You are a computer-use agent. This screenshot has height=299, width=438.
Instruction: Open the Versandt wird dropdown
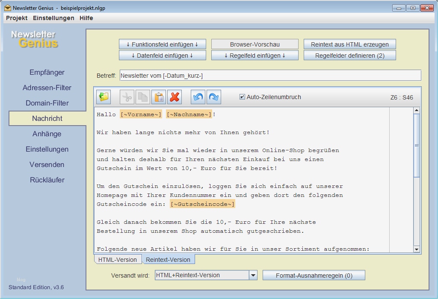coord(253,275)
